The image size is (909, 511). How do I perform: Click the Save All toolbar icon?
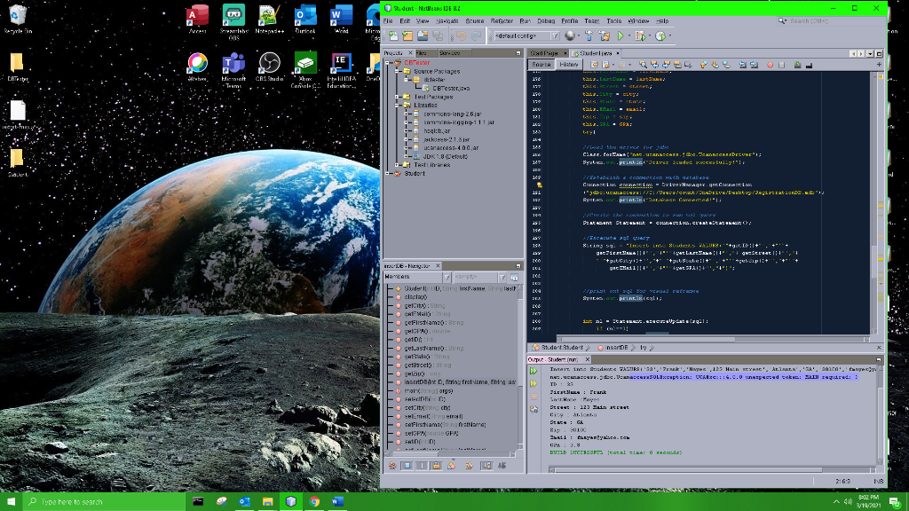[x=437, y=35]
